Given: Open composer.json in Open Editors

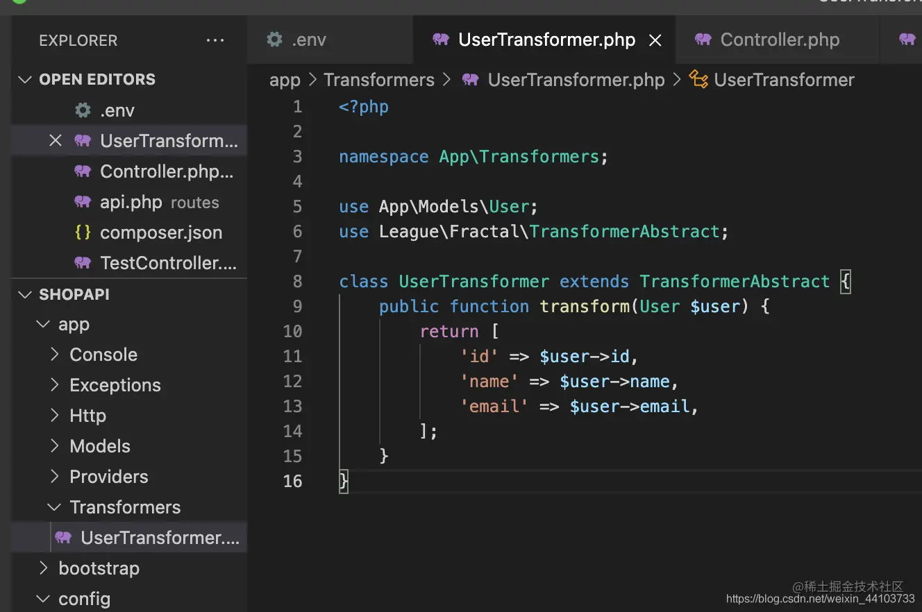Looking at the screenshot, I should [129, 232].
